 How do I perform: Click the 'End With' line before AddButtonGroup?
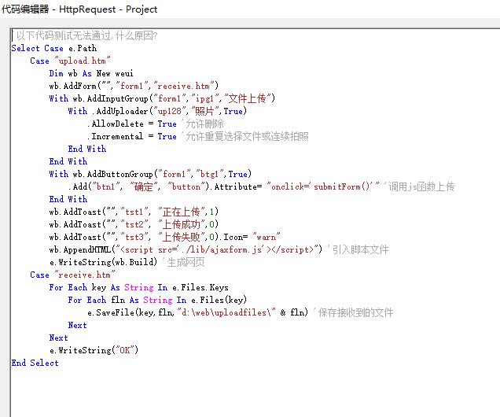click(x=68, y=161)
